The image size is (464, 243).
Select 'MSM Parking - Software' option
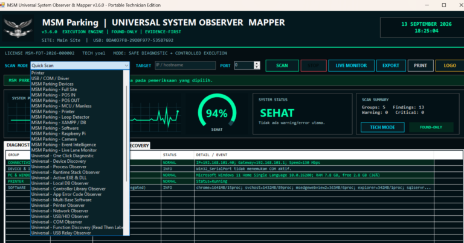tap(55, 128)
